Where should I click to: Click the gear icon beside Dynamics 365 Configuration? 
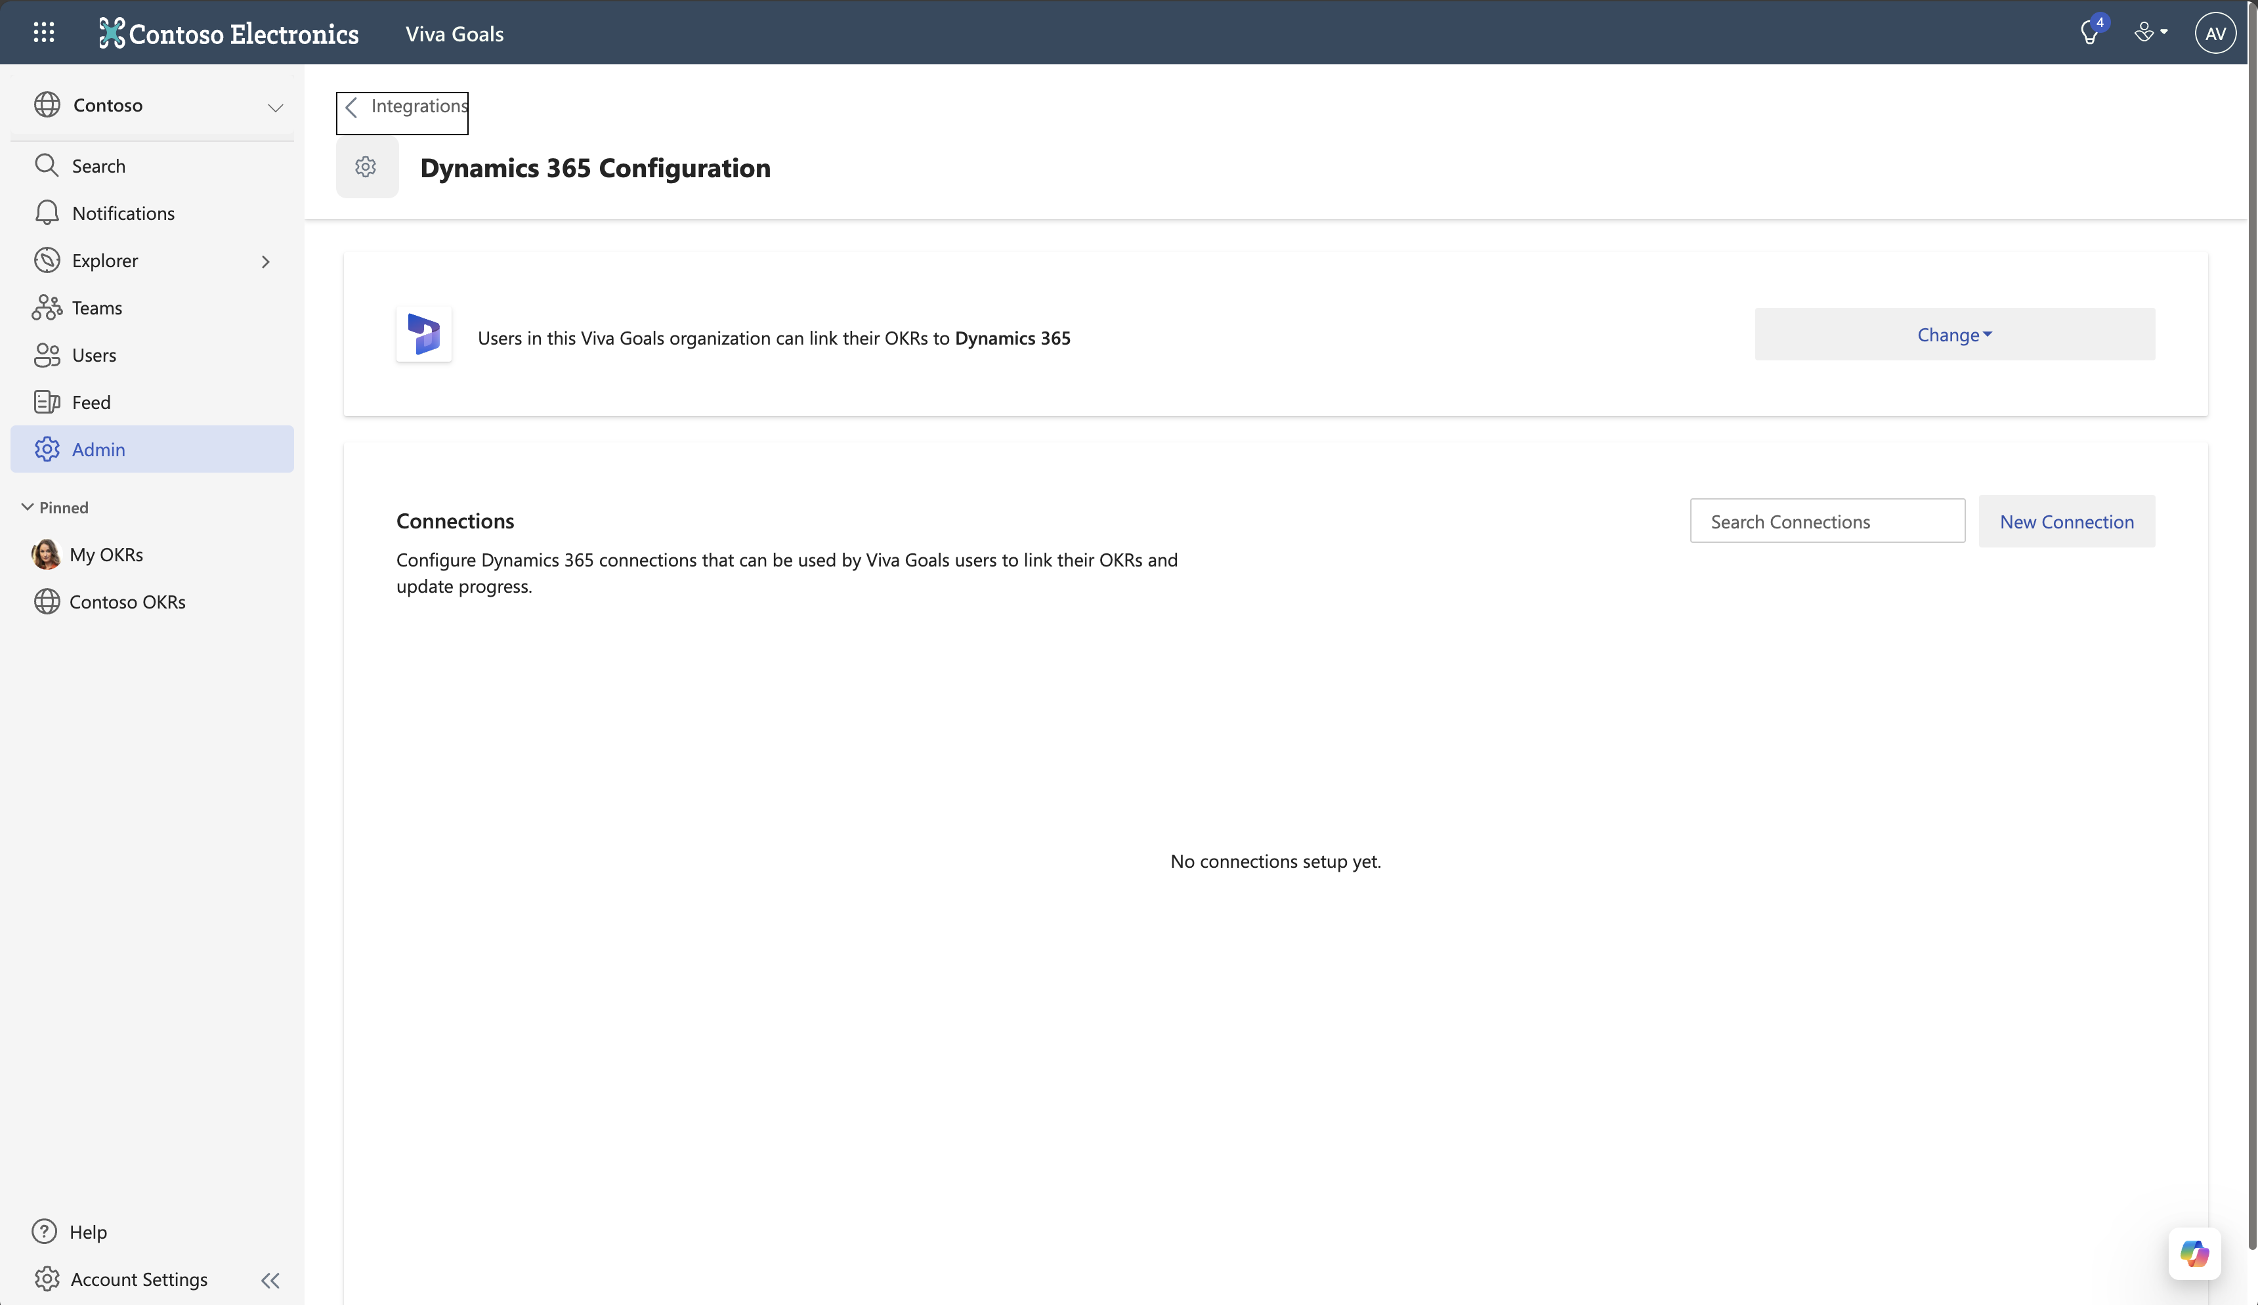pyautogui.click(x=366, y=167)
